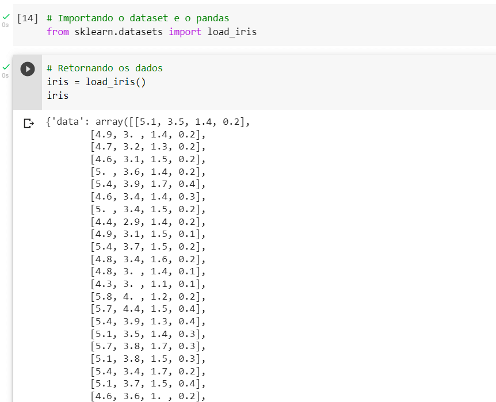Click the output cell showing the data array
This screenshot has height=402, width=496.
tap(173, 230)
